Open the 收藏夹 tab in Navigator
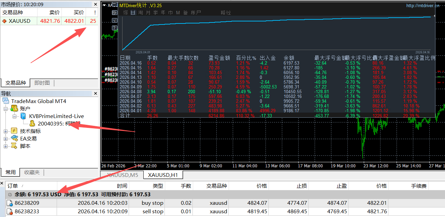The width and height of the screenshot is (445, 217). tap(32, 172)
